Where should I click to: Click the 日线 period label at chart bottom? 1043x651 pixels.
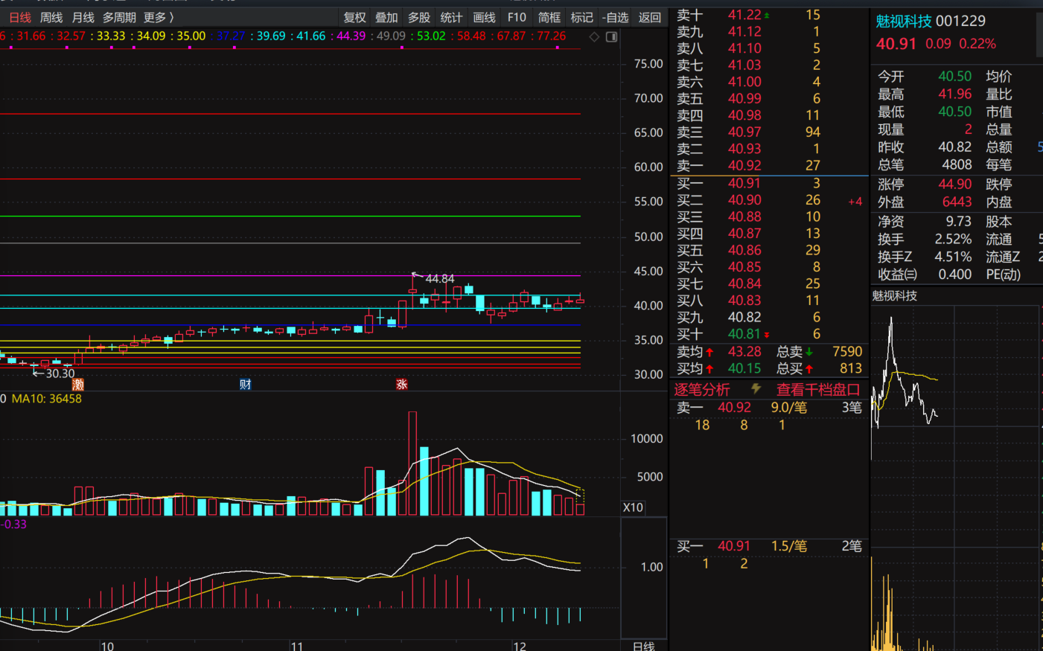tap(643, 646)
